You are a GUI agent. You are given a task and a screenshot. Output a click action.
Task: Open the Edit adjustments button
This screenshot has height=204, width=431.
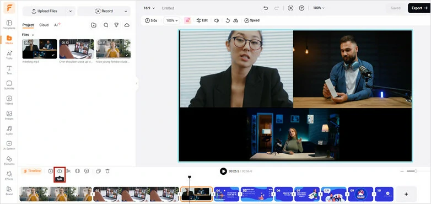[202, 20]
